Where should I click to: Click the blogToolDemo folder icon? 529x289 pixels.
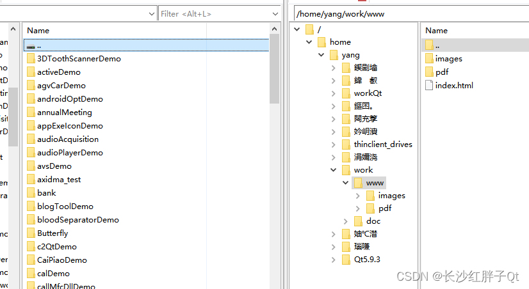pos(31,207)
